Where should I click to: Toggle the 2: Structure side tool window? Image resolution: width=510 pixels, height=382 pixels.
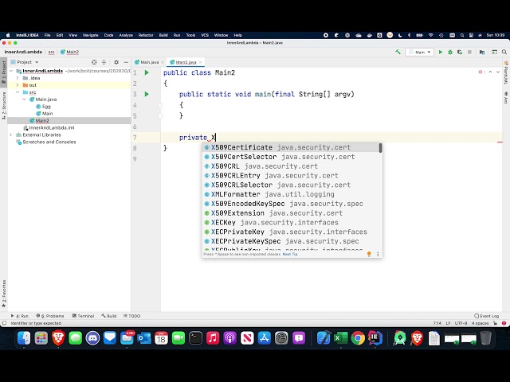3,106
